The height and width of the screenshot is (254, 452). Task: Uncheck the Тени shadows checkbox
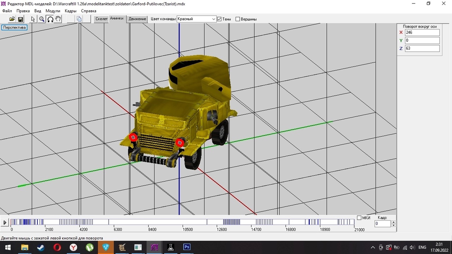point(219,19)
